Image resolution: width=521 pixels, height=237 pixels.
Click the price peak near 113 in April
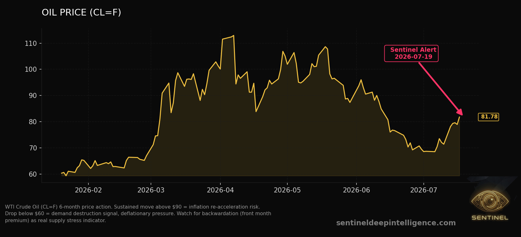click(233, 35)
